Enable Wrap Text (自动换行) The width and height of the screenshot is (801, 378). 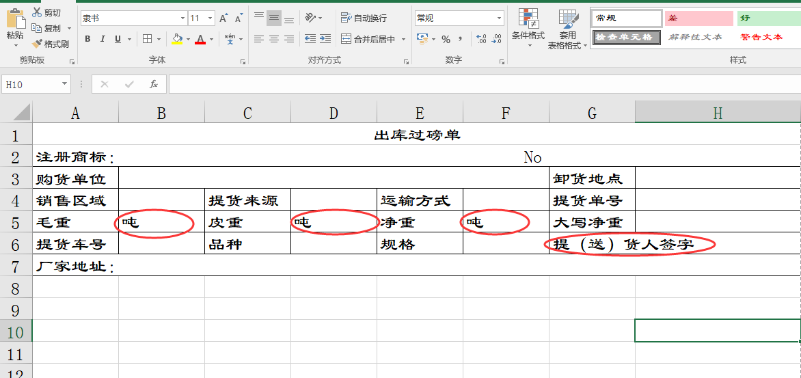coord(364,18)
